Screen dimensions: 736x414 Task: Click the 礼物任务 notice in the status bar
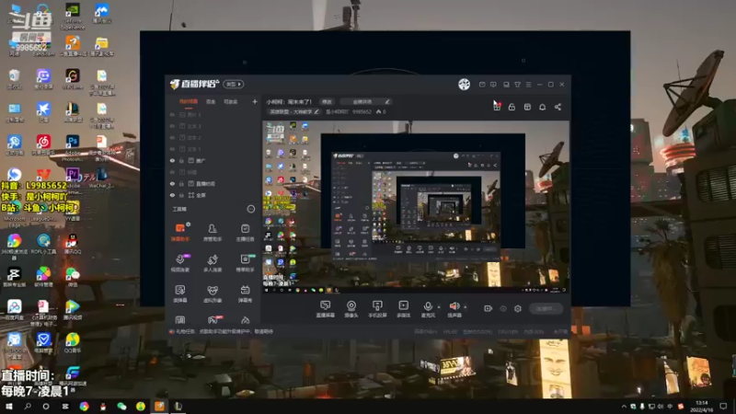(x=221, y=331)
